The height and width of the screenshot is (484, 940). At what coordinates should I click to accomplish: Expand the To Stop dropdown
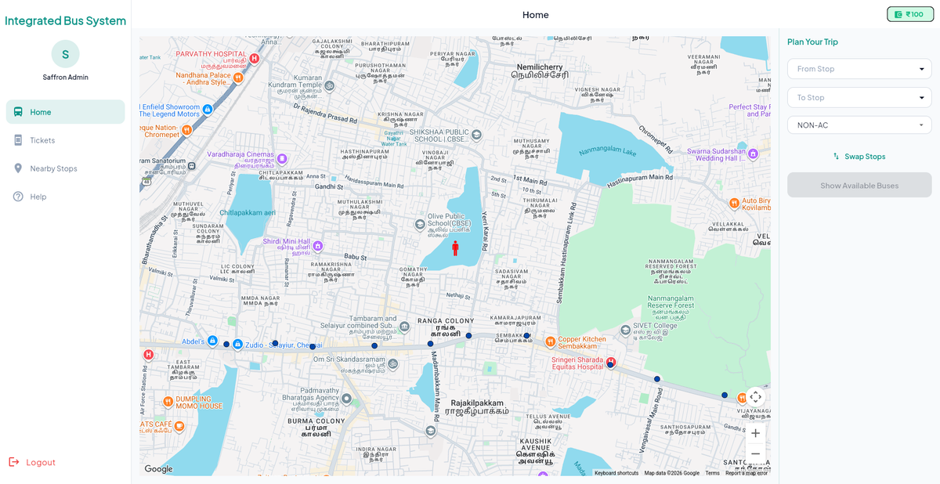click(859, 97)
